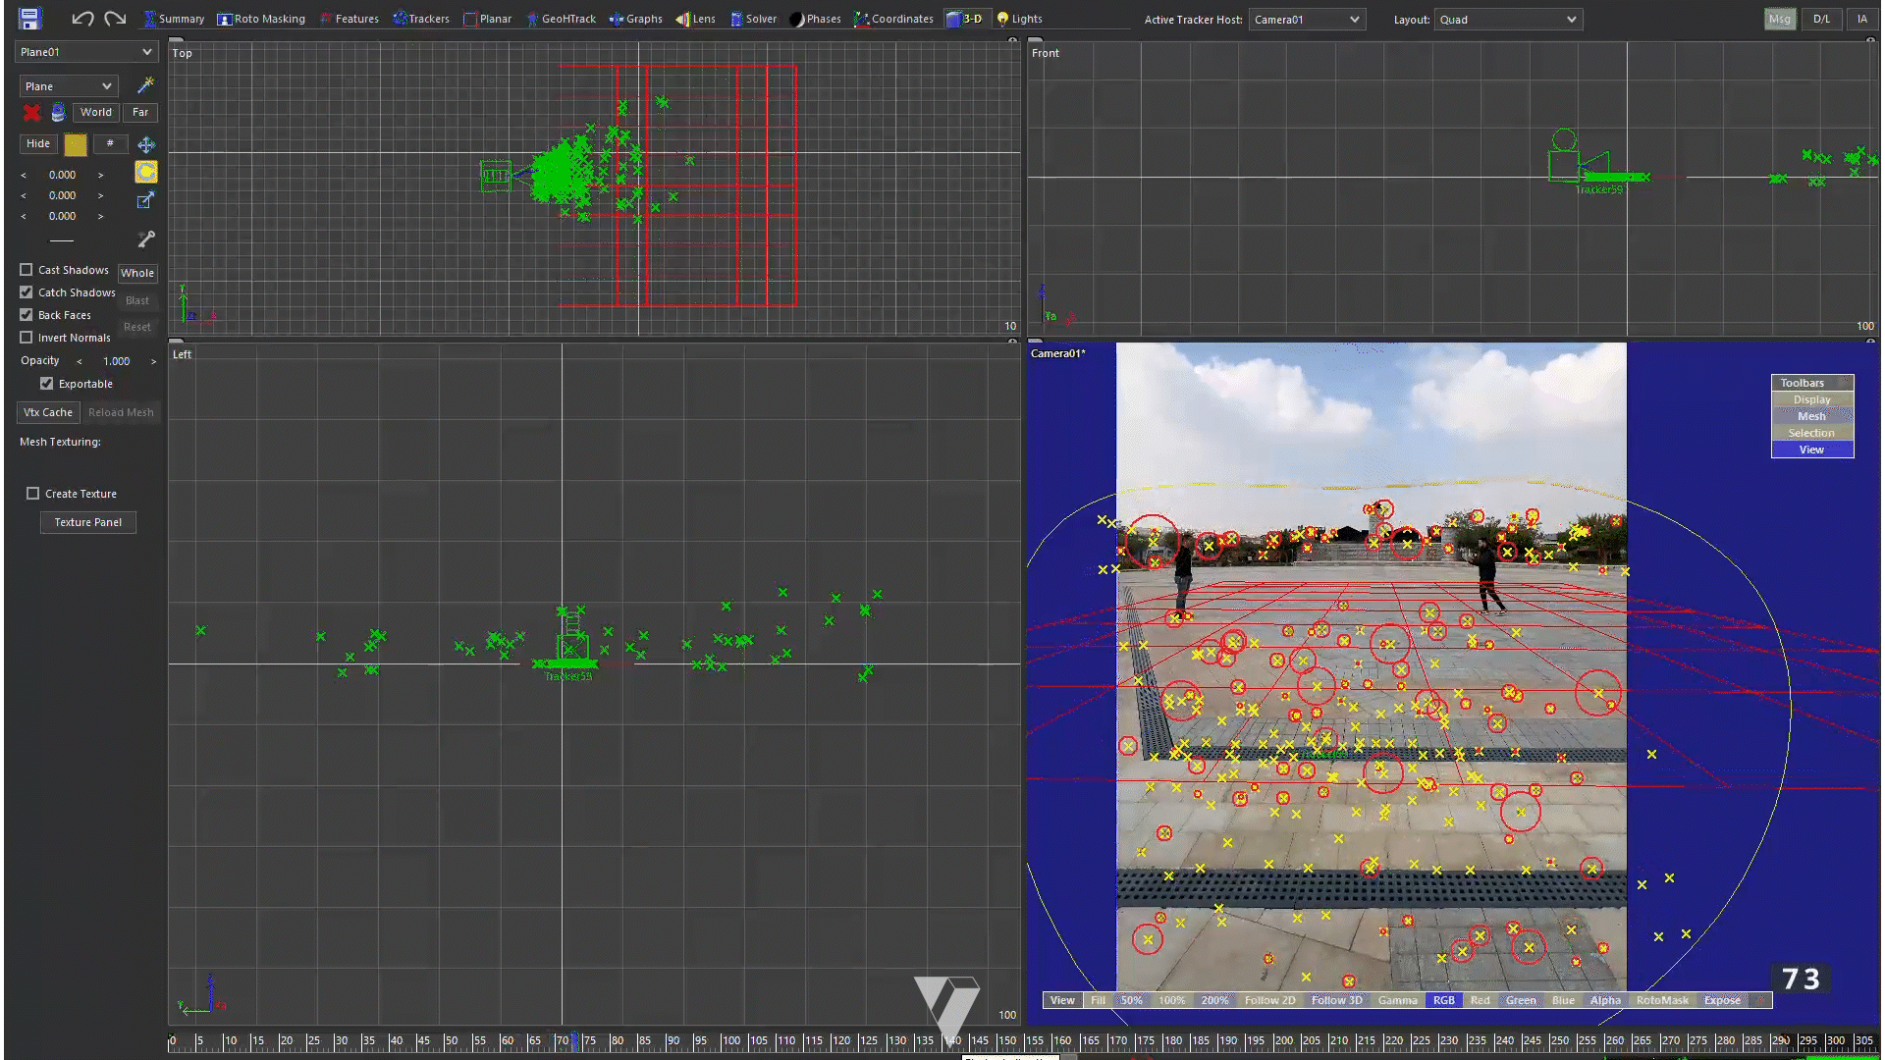Click the Save file icon
Viewport: 1885px width, 1060px height.
28,18
